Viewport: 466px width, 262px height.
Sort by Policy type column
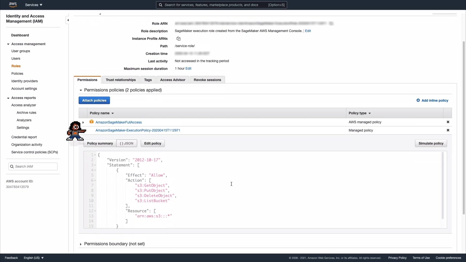click(x=360, y=113)
